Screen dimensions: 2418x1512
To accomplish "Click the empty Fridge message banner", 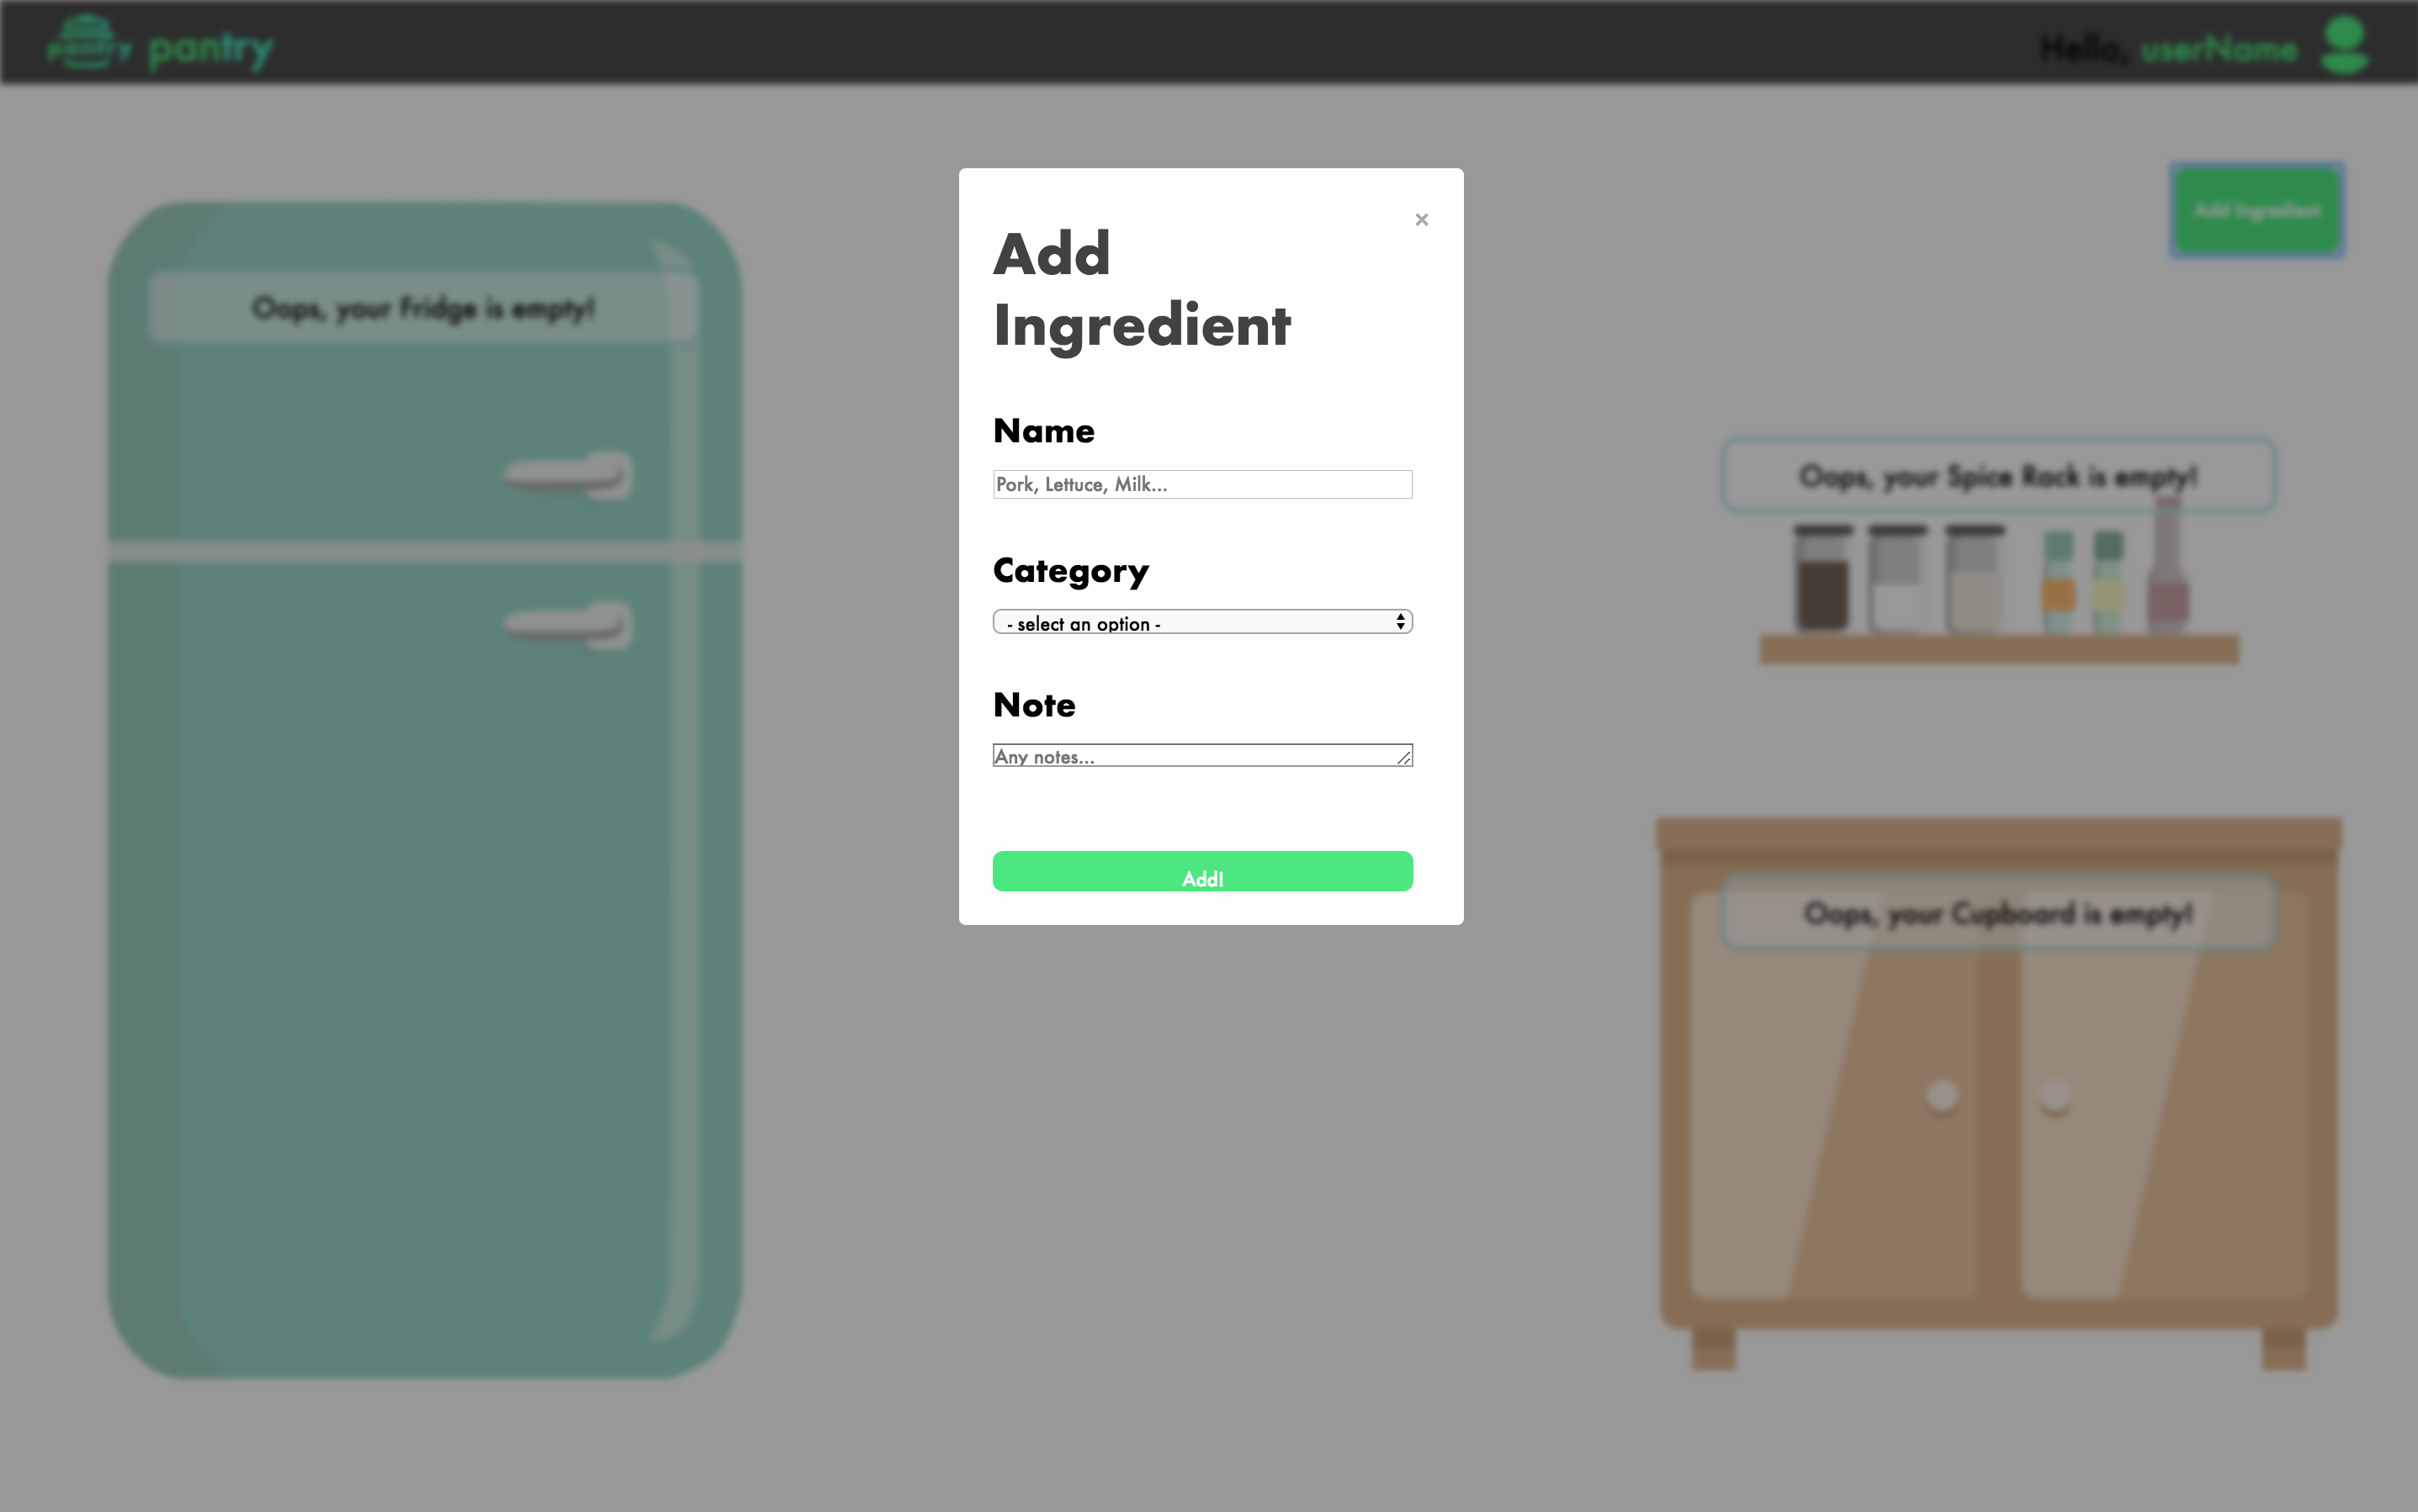I will pyautogui.click(x=422, y=307).
